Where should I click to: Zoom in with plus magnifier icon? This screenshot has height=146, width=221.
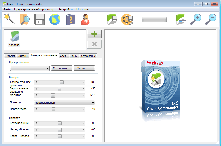(196, 19)
